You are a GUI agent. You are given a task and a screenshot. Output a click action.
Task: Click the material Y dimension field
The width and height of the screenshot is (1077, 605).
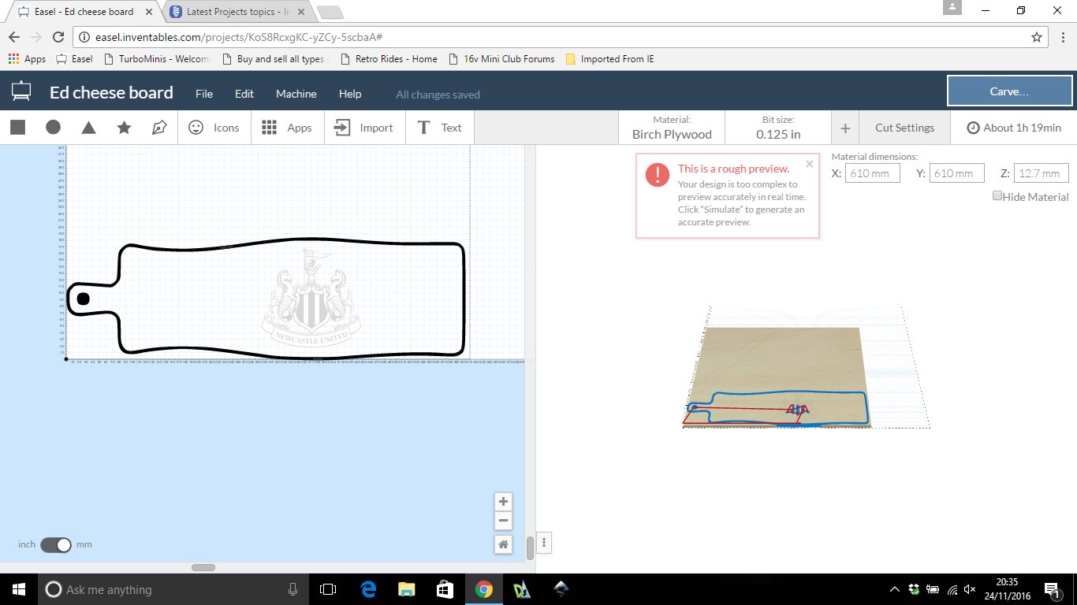pyautogui.click(x=957, y=173)
